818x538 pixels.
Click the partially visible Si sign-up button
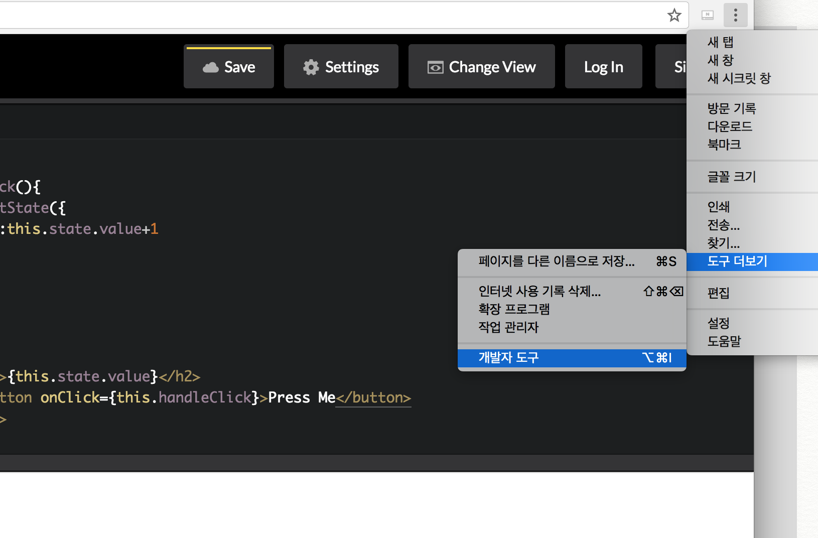coord(671,66)
